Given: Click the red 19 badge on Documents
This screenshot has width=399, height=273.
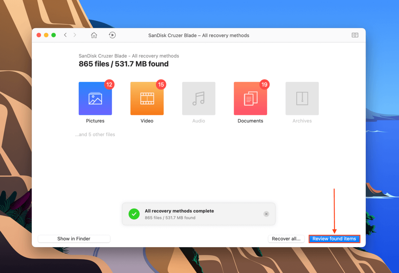Looking at the screenshot, I should pyautogui.click(x=264, y=85).
